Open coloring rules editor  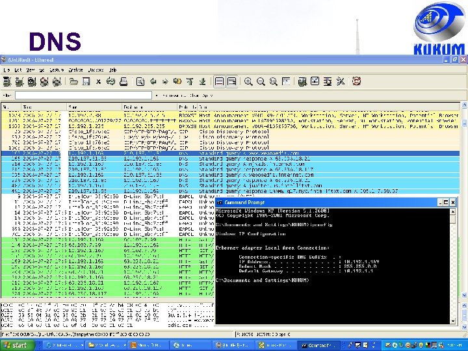[328, 81]
